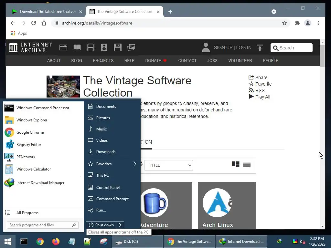Go to Chrome home page
The image size is (331, 248).
[44, 23]
